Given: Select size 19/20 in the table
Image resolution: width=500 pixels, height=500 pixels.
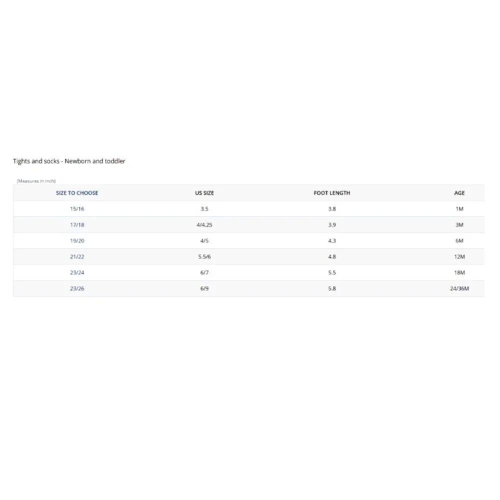Looking at the screenshot, I should click(x=77, y=241).
